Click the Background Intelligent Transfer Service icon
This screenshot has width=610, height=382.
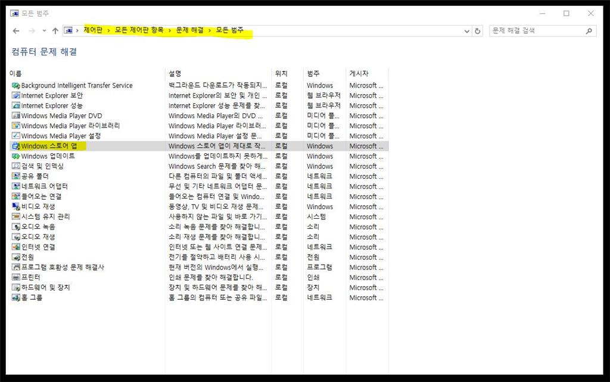pos(16,86)
